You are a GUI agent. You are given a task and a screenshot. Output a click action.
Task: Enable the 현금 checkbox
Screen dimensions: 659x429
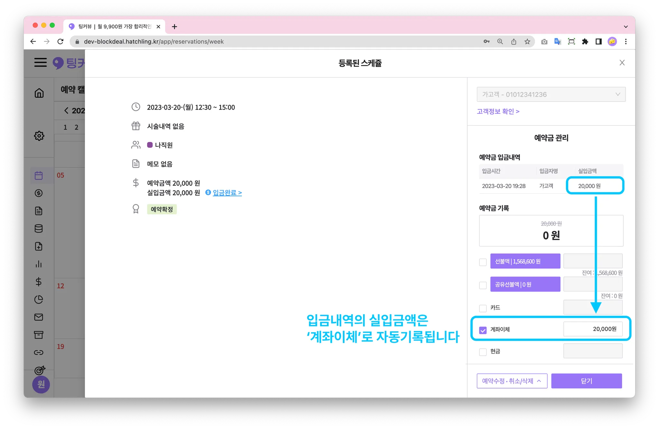tap(483, 352)
